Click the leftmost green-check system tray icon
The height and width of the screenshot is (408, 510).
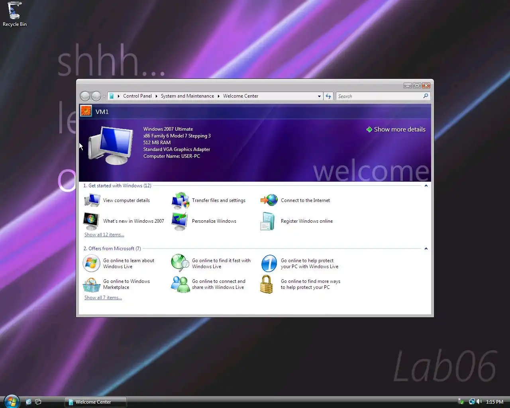[x=461, y=402]
